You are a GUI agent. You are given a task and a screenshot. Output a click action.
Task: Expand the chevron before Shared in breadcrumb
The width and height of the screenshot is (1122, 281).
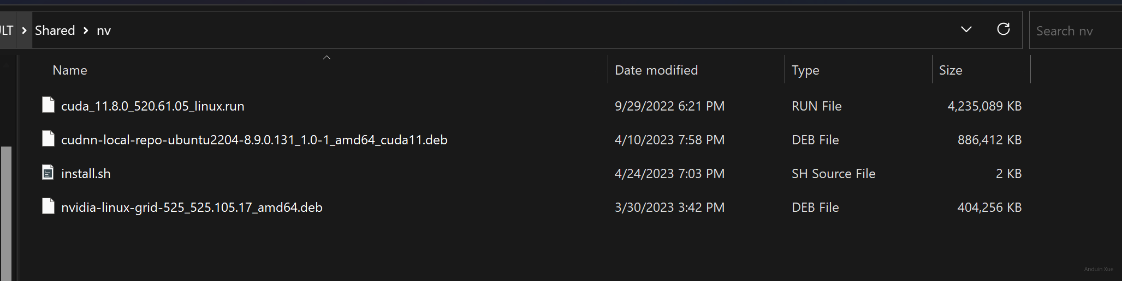tap(24, 30)
